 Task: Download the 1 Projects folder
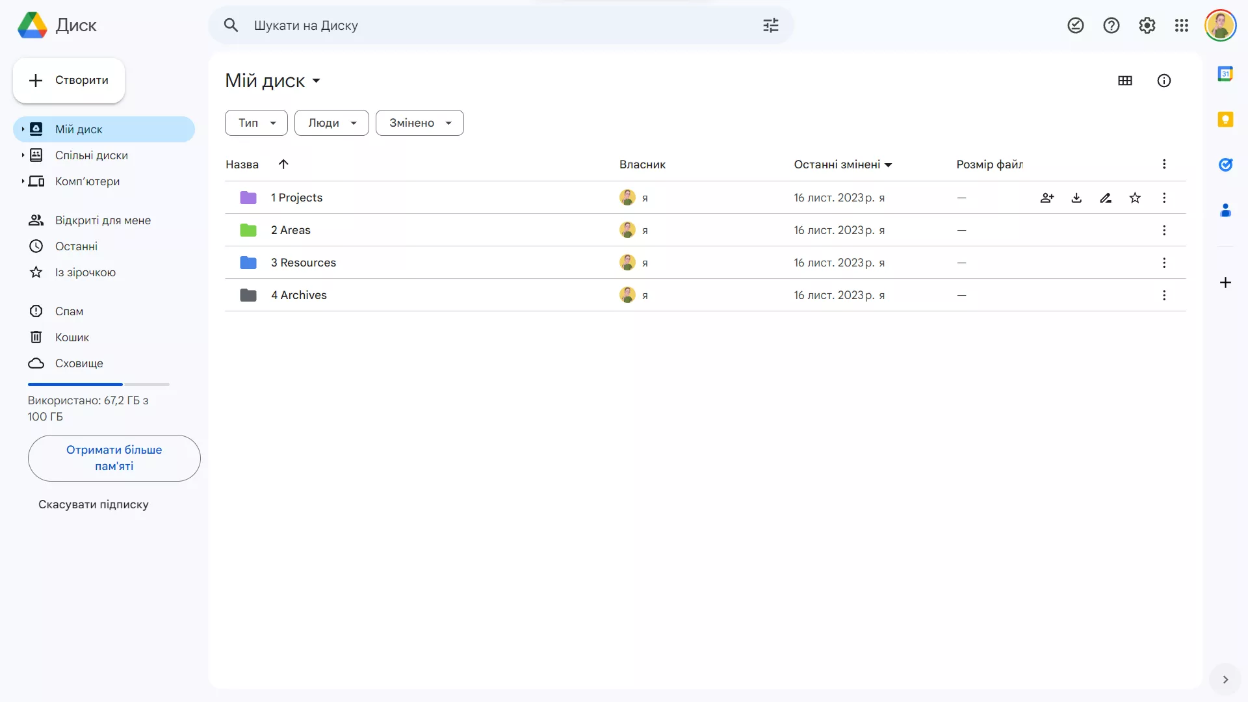point(1076,198)
